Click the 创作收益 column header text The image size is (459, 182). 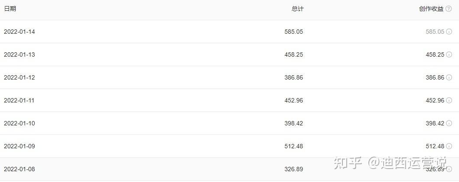431,9
